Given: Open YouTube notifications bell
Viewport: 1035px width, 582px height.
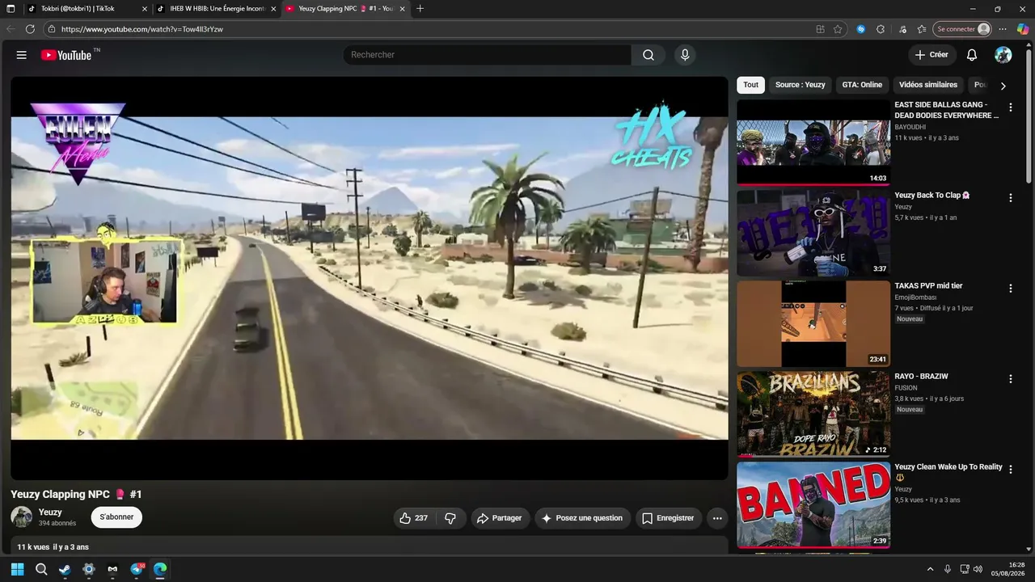Looking at the screenshot, I should click(972, 55).
